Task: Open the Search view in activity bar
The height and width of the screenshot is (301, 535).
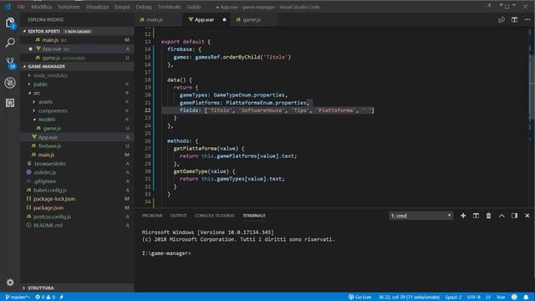Action: [10, 43]
